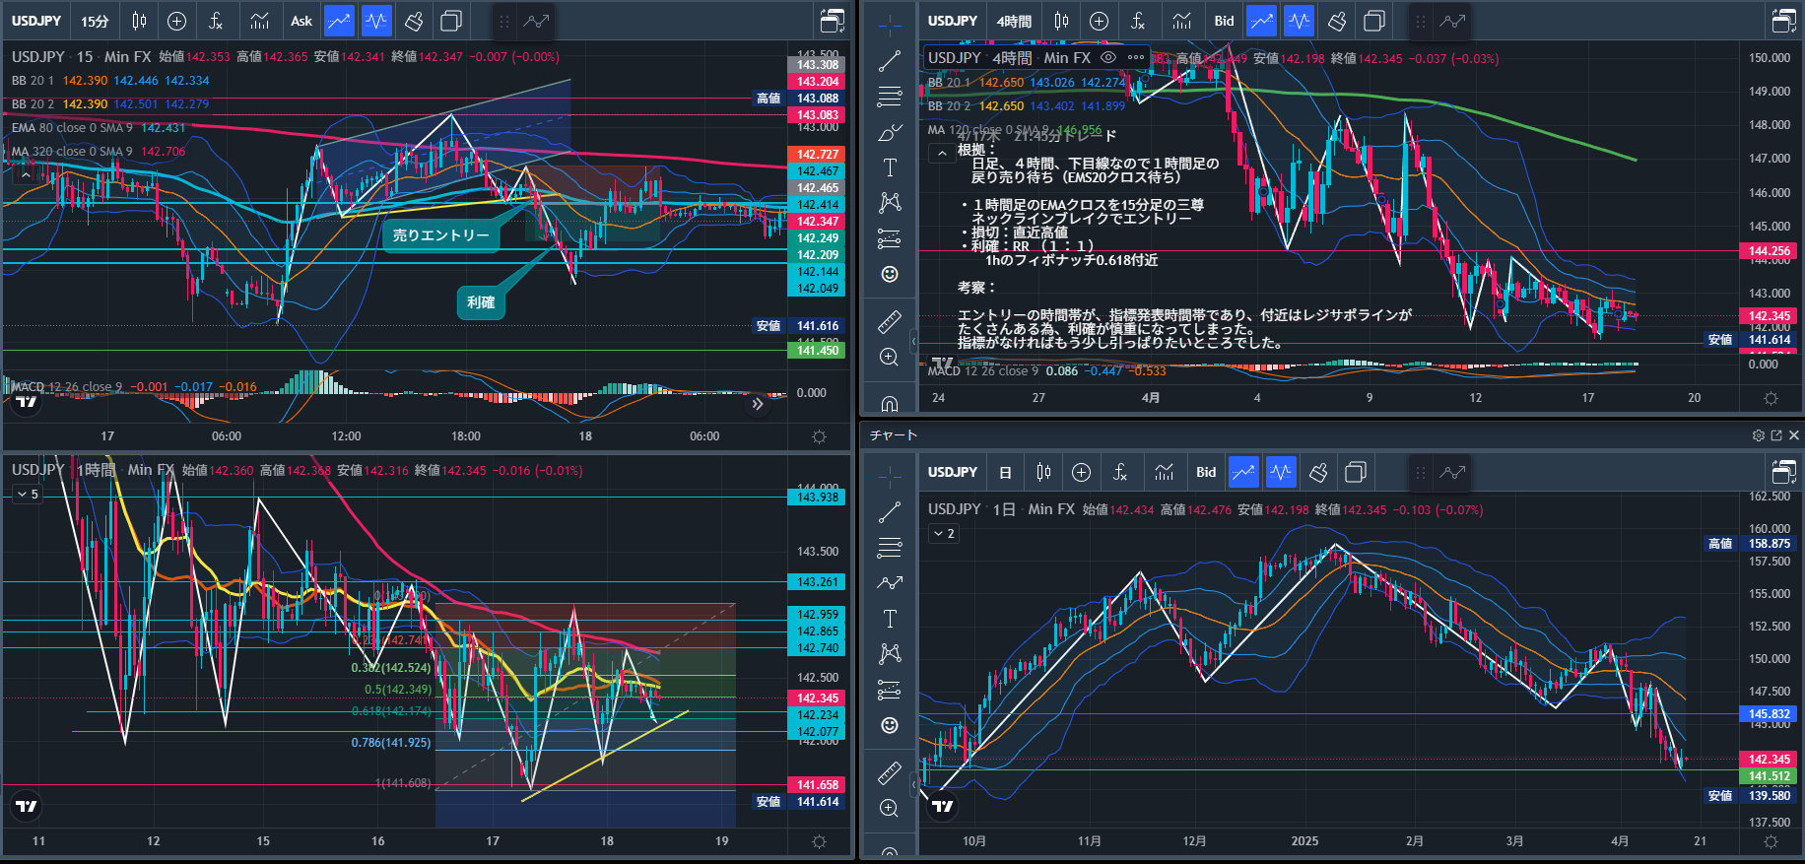
Task: Open indicator templates on 15-minute chart
Action: tap(259, 21)
